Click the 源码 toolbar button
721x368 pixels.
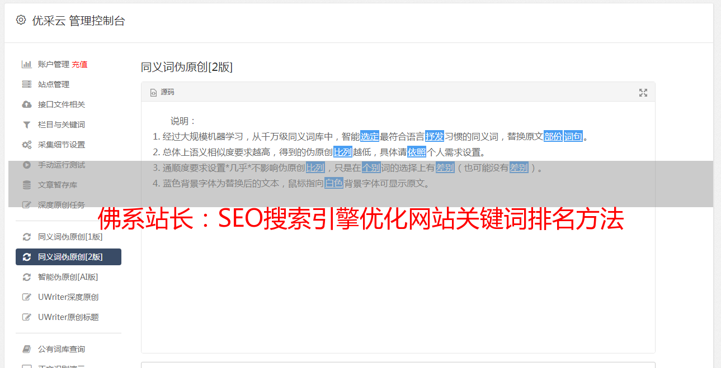[x=162, y=92]
